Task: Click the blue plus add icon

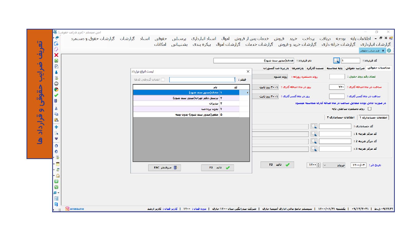Action: point(56,127)
